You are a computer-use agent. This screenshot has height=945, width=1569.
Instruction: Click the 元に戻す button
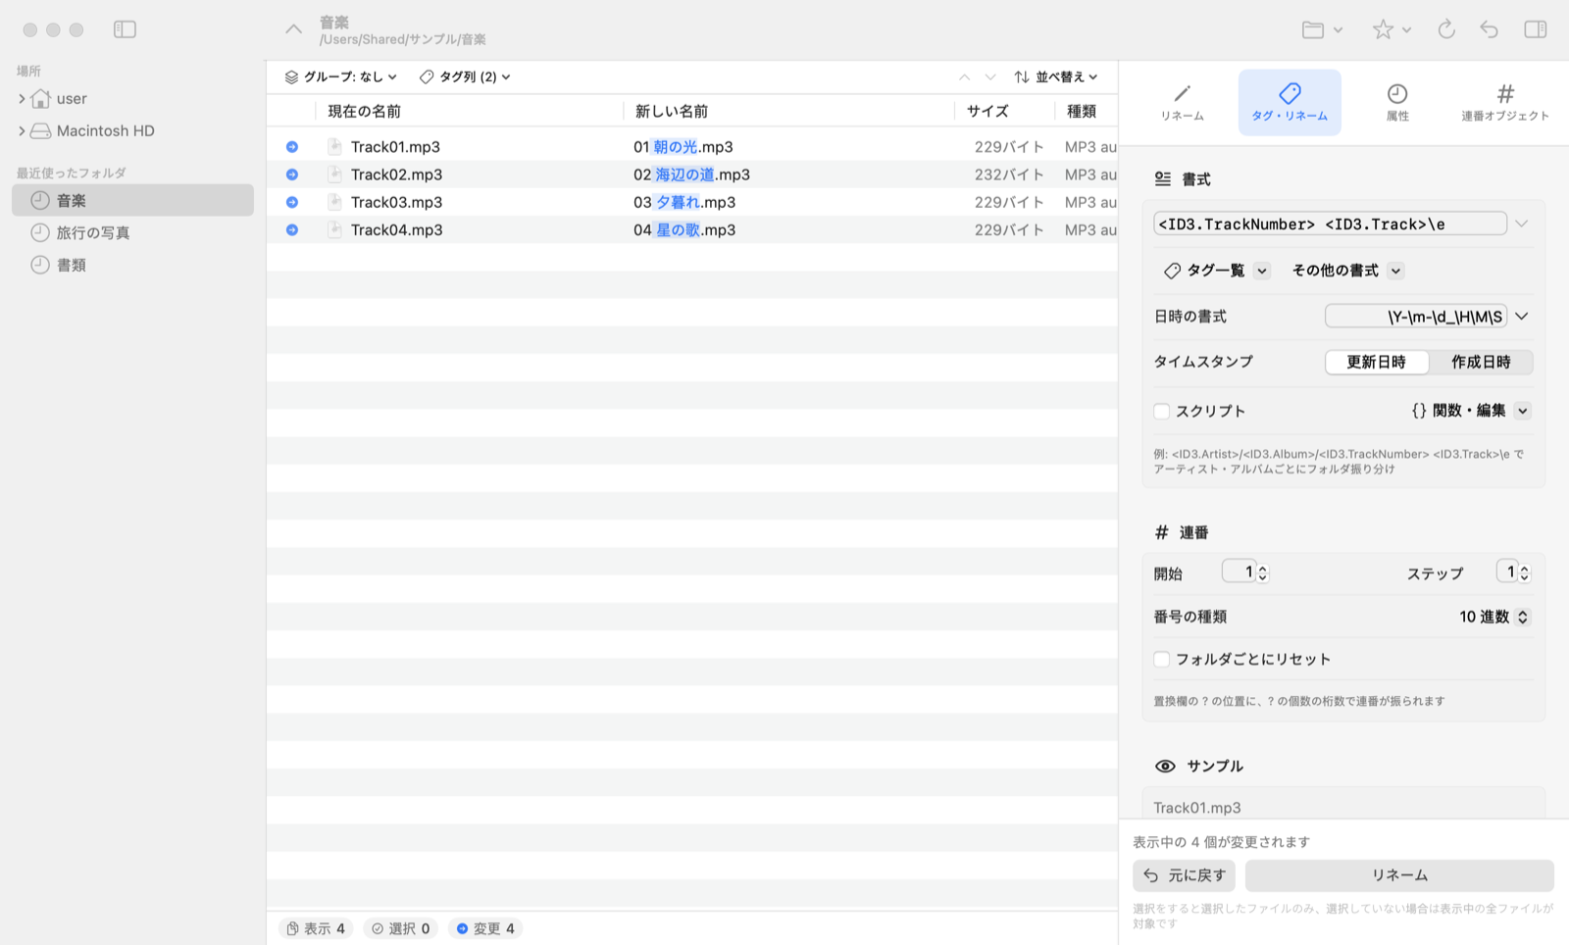pyautogui.click(x=1184, y=875)
